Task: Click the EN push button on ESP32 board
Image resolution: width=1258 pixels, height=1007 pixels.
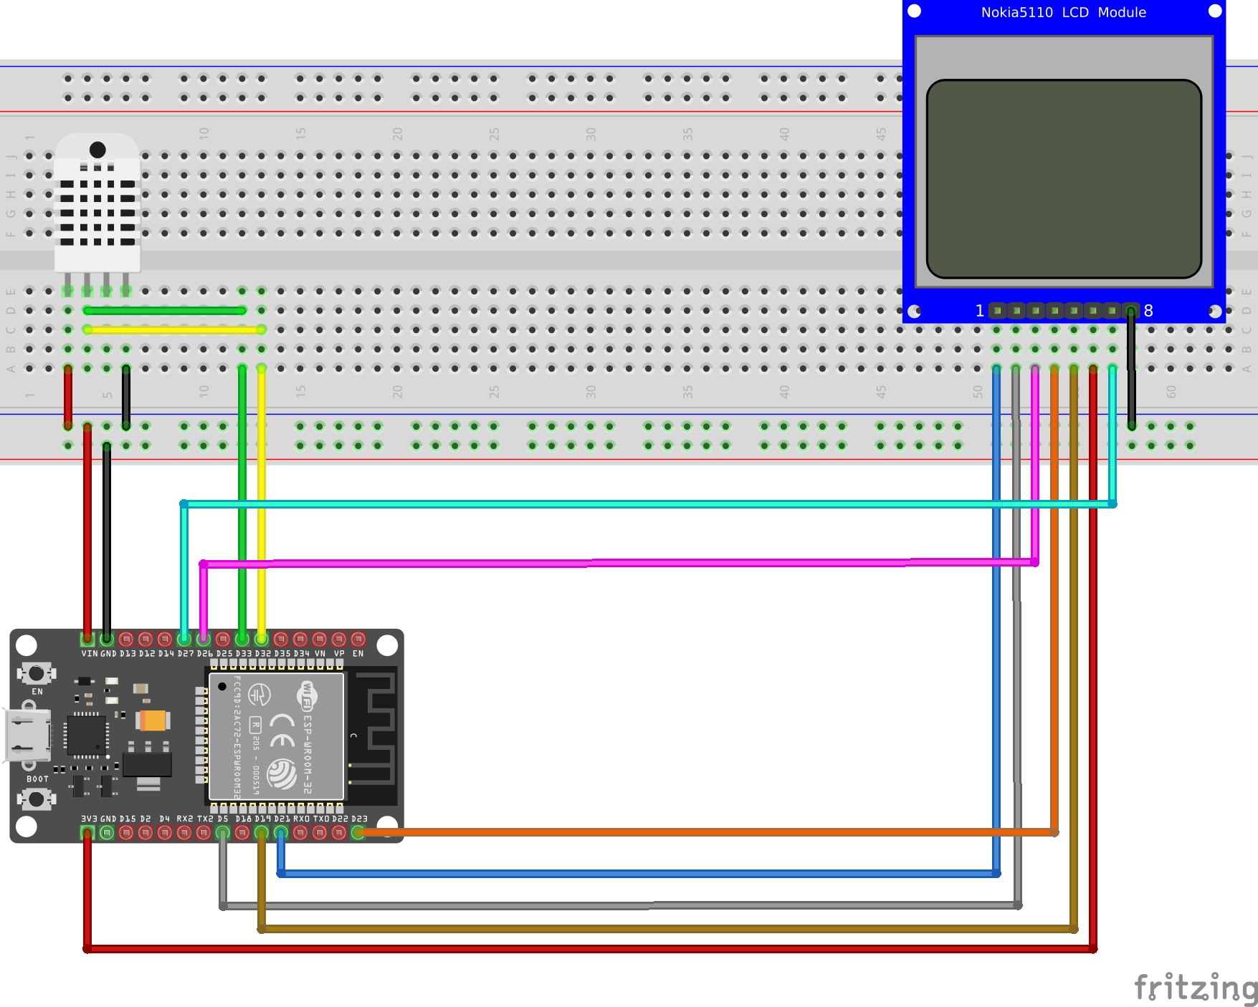Action: point(36,673)
